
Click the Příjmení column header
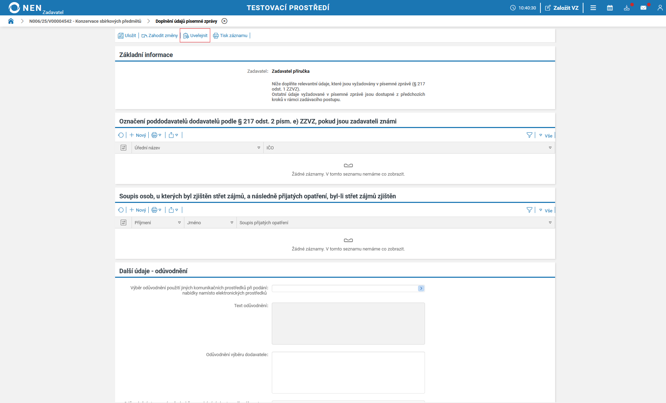[158, 222]
